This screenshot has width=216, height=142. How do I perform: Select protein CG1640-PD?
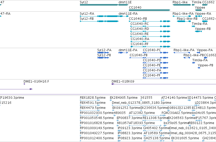click(x=156, y=63)
